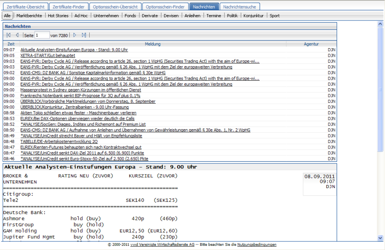Sort the news by the Zeit column header
This screenshot has height=250, width=385.
tap(11, 44)
